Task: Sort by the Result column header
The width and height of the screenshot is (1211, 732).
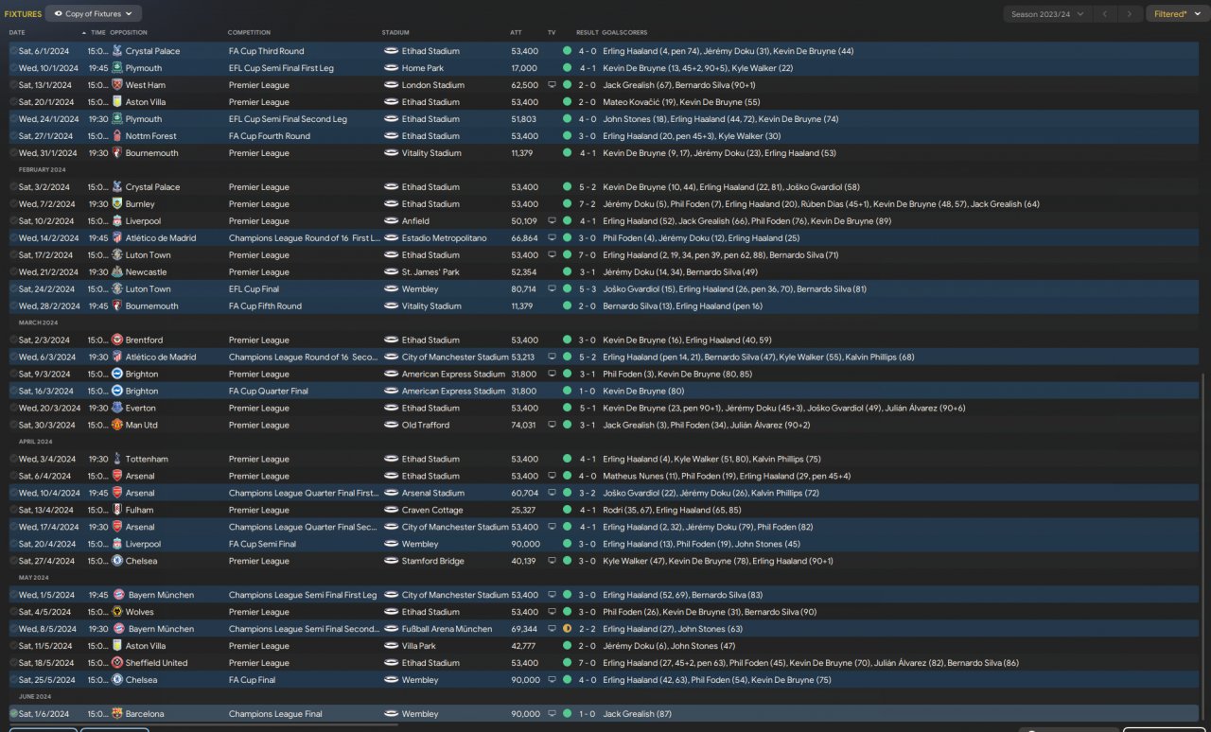Action: point(587,33)
